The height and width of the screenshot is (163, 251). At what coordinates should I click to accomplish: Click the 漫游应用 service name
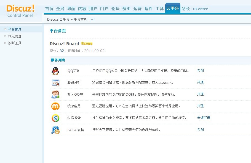click(74, 106)
